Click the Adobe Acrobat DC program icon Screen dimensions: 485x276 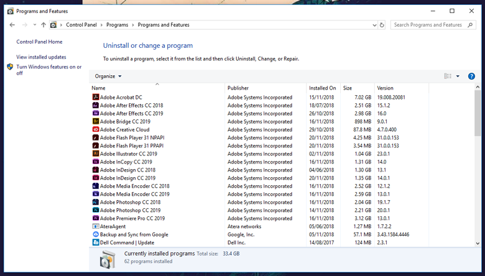point(96,97)
